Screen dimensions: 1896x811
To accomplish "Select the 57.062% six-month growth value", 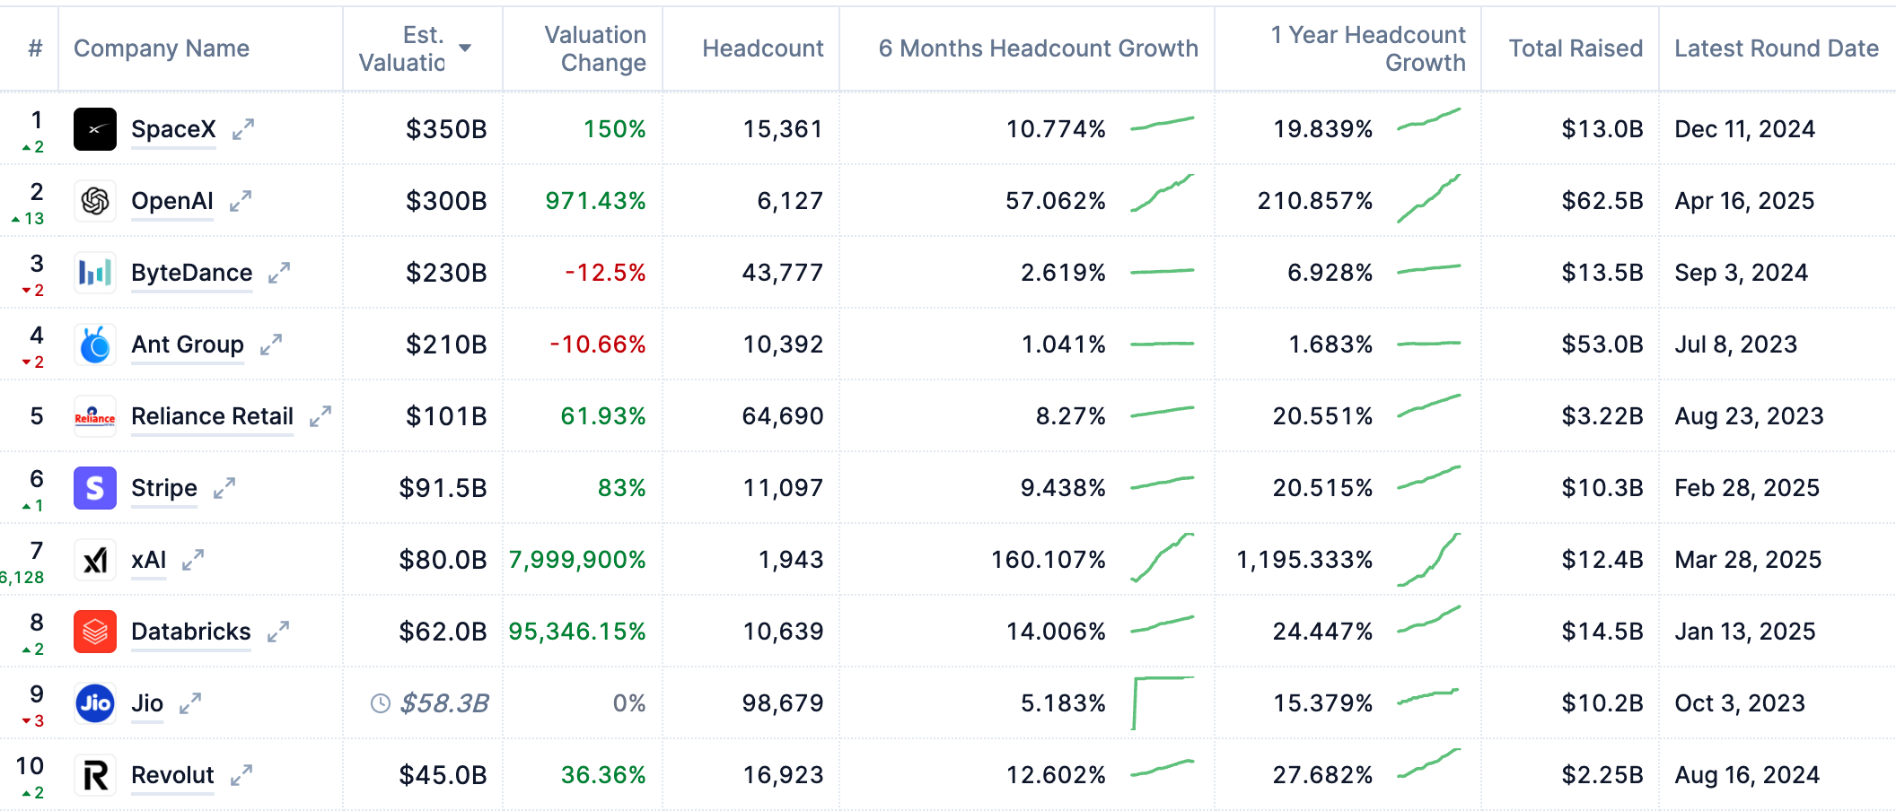I will pos(1056,201).
